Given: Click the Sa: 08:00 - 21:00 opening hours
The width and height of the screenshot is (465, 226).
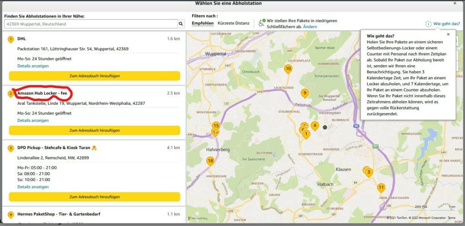Looking at the screenshot, I should [x=34, y=173].
